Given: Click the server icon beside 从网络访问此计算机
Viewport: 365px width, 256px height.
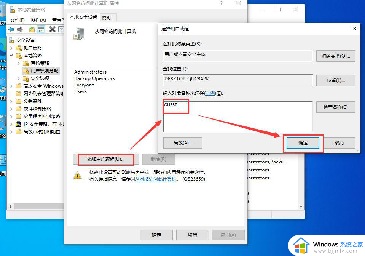Looking at the screenshot, I should click(x=78, y=34).
